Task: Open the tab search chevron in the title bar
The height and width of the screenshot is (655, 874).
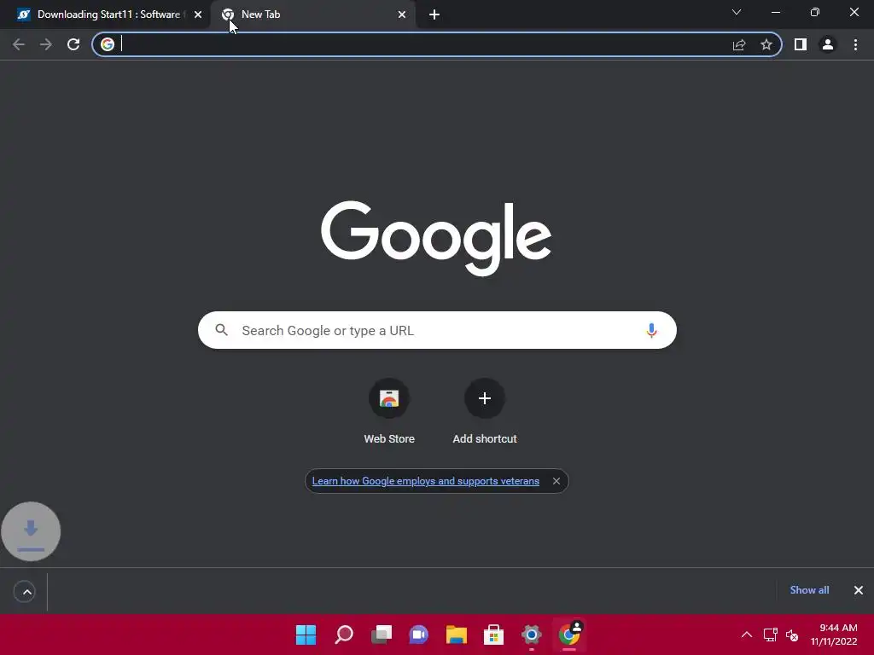Action: tap(737, 12)
